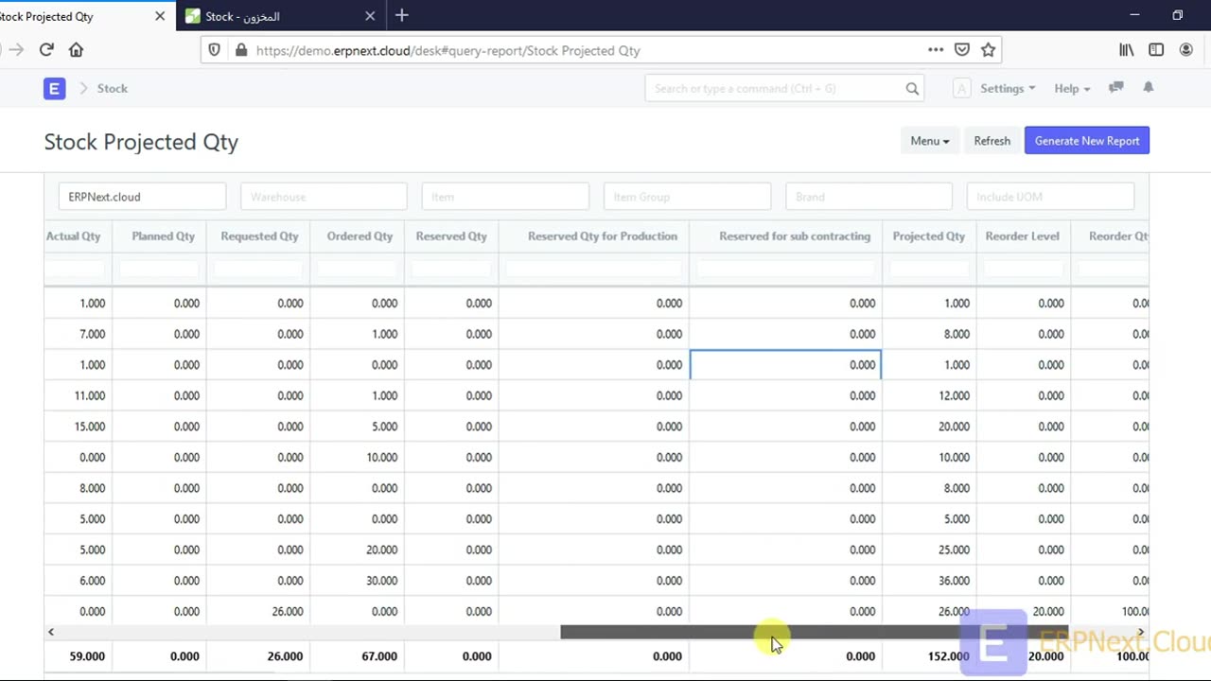Image resolution: width=1211 pixels, height=681 pixels.
Task: Click the company filter field ERPNext.cloud
Action: (142, 197)
